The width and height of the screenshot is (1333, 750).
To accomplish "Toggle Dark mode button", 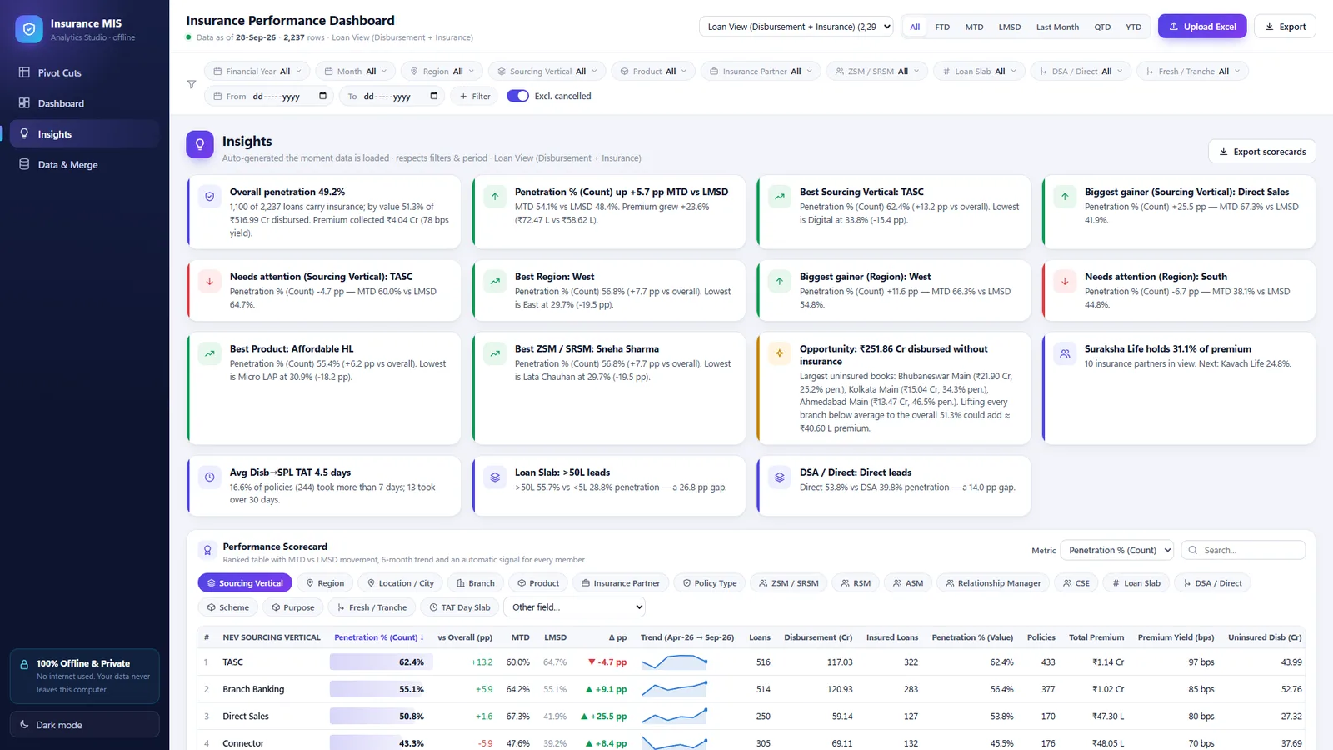I will click(x=84, y=725).
